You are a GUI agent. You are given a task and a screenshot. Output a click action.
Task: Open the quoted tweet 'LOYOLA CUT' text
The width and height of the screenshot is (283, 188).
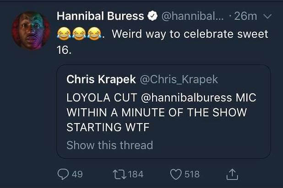point(92,98)
